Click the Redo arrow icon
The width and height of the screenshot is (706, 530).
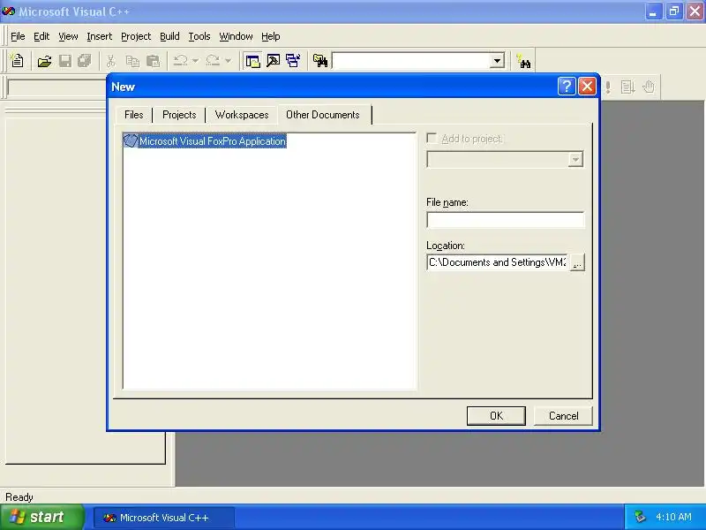(x=213, y=60)
